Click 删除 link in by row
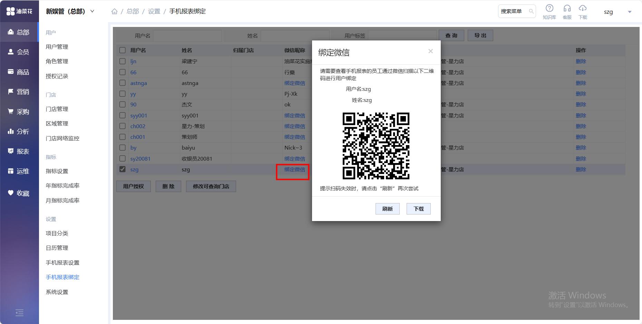 click(x=581, y=147)
